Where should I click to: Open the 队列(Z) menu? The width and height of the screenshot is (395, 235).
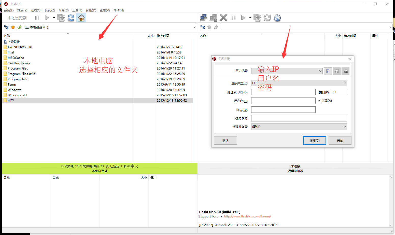50,10
